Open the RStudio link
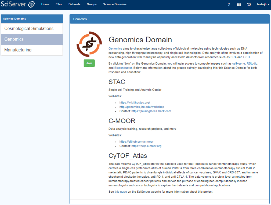Image resolution: width=271 pixels, height=205 pixels. [x=252, y=64]
